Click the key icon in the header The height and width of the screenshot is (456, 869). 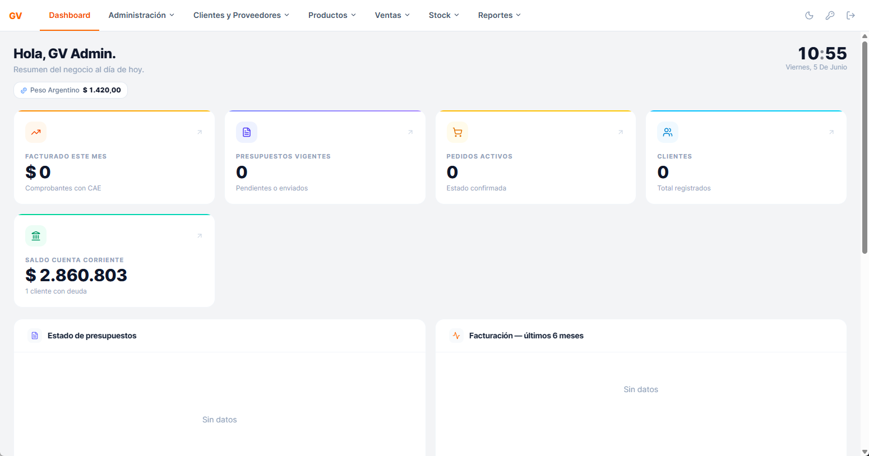pyautogui.click(x=830, y=16)
